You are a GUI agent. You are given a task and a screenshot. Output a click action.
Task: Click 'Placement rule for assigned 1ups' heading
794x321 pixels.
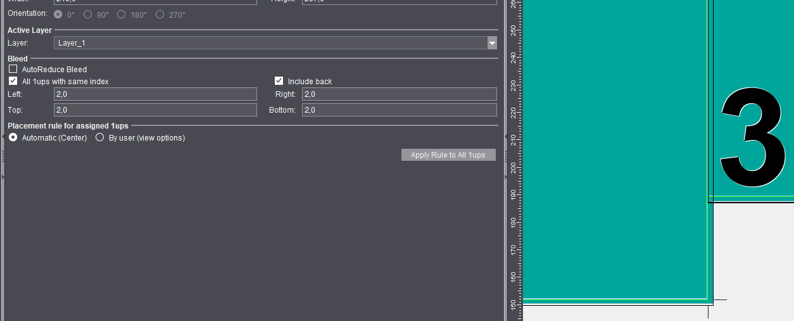coord(68,126)
